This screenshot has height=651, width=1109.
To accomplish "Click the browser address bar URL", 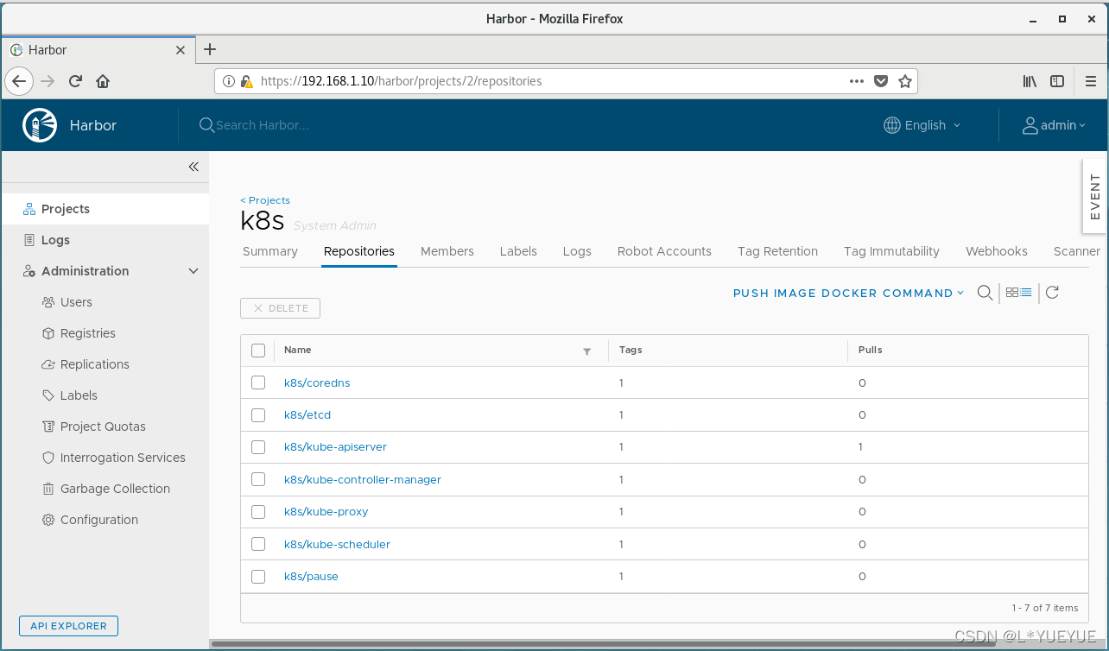I will tap(401, 81).
